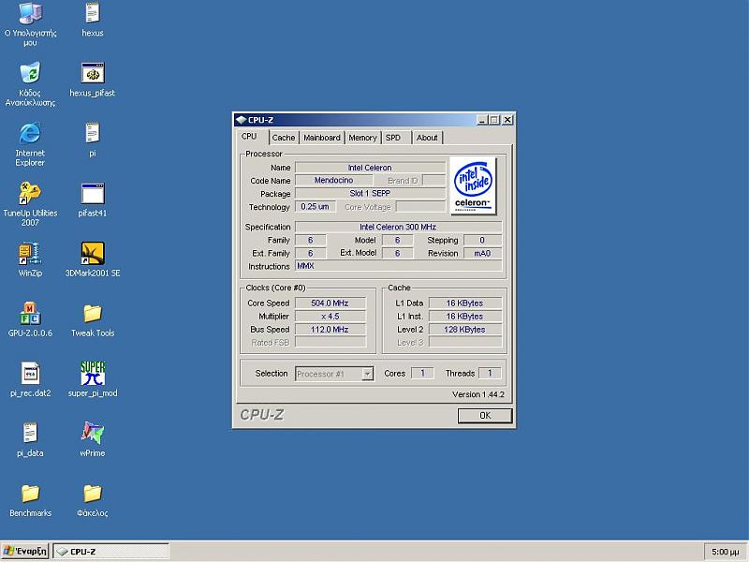Open My Computer desktop icon
The image size is (749, 562).
tap(30, 13)
